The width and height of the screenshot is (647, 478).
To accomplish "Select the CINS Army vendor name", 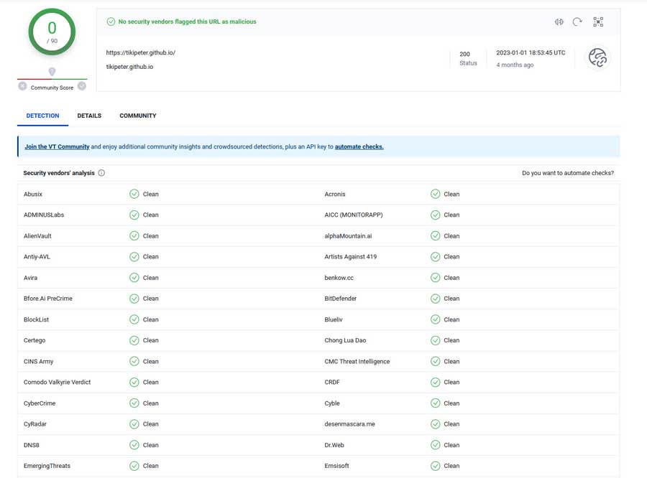I will pyautogui.click(x=38, y=362).
